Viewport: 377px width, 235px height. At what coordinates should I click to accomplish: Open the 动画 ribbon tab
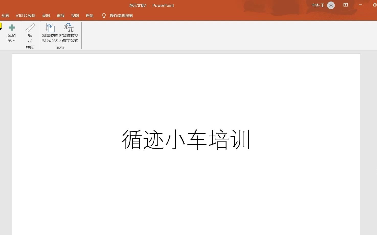(5, 16)
